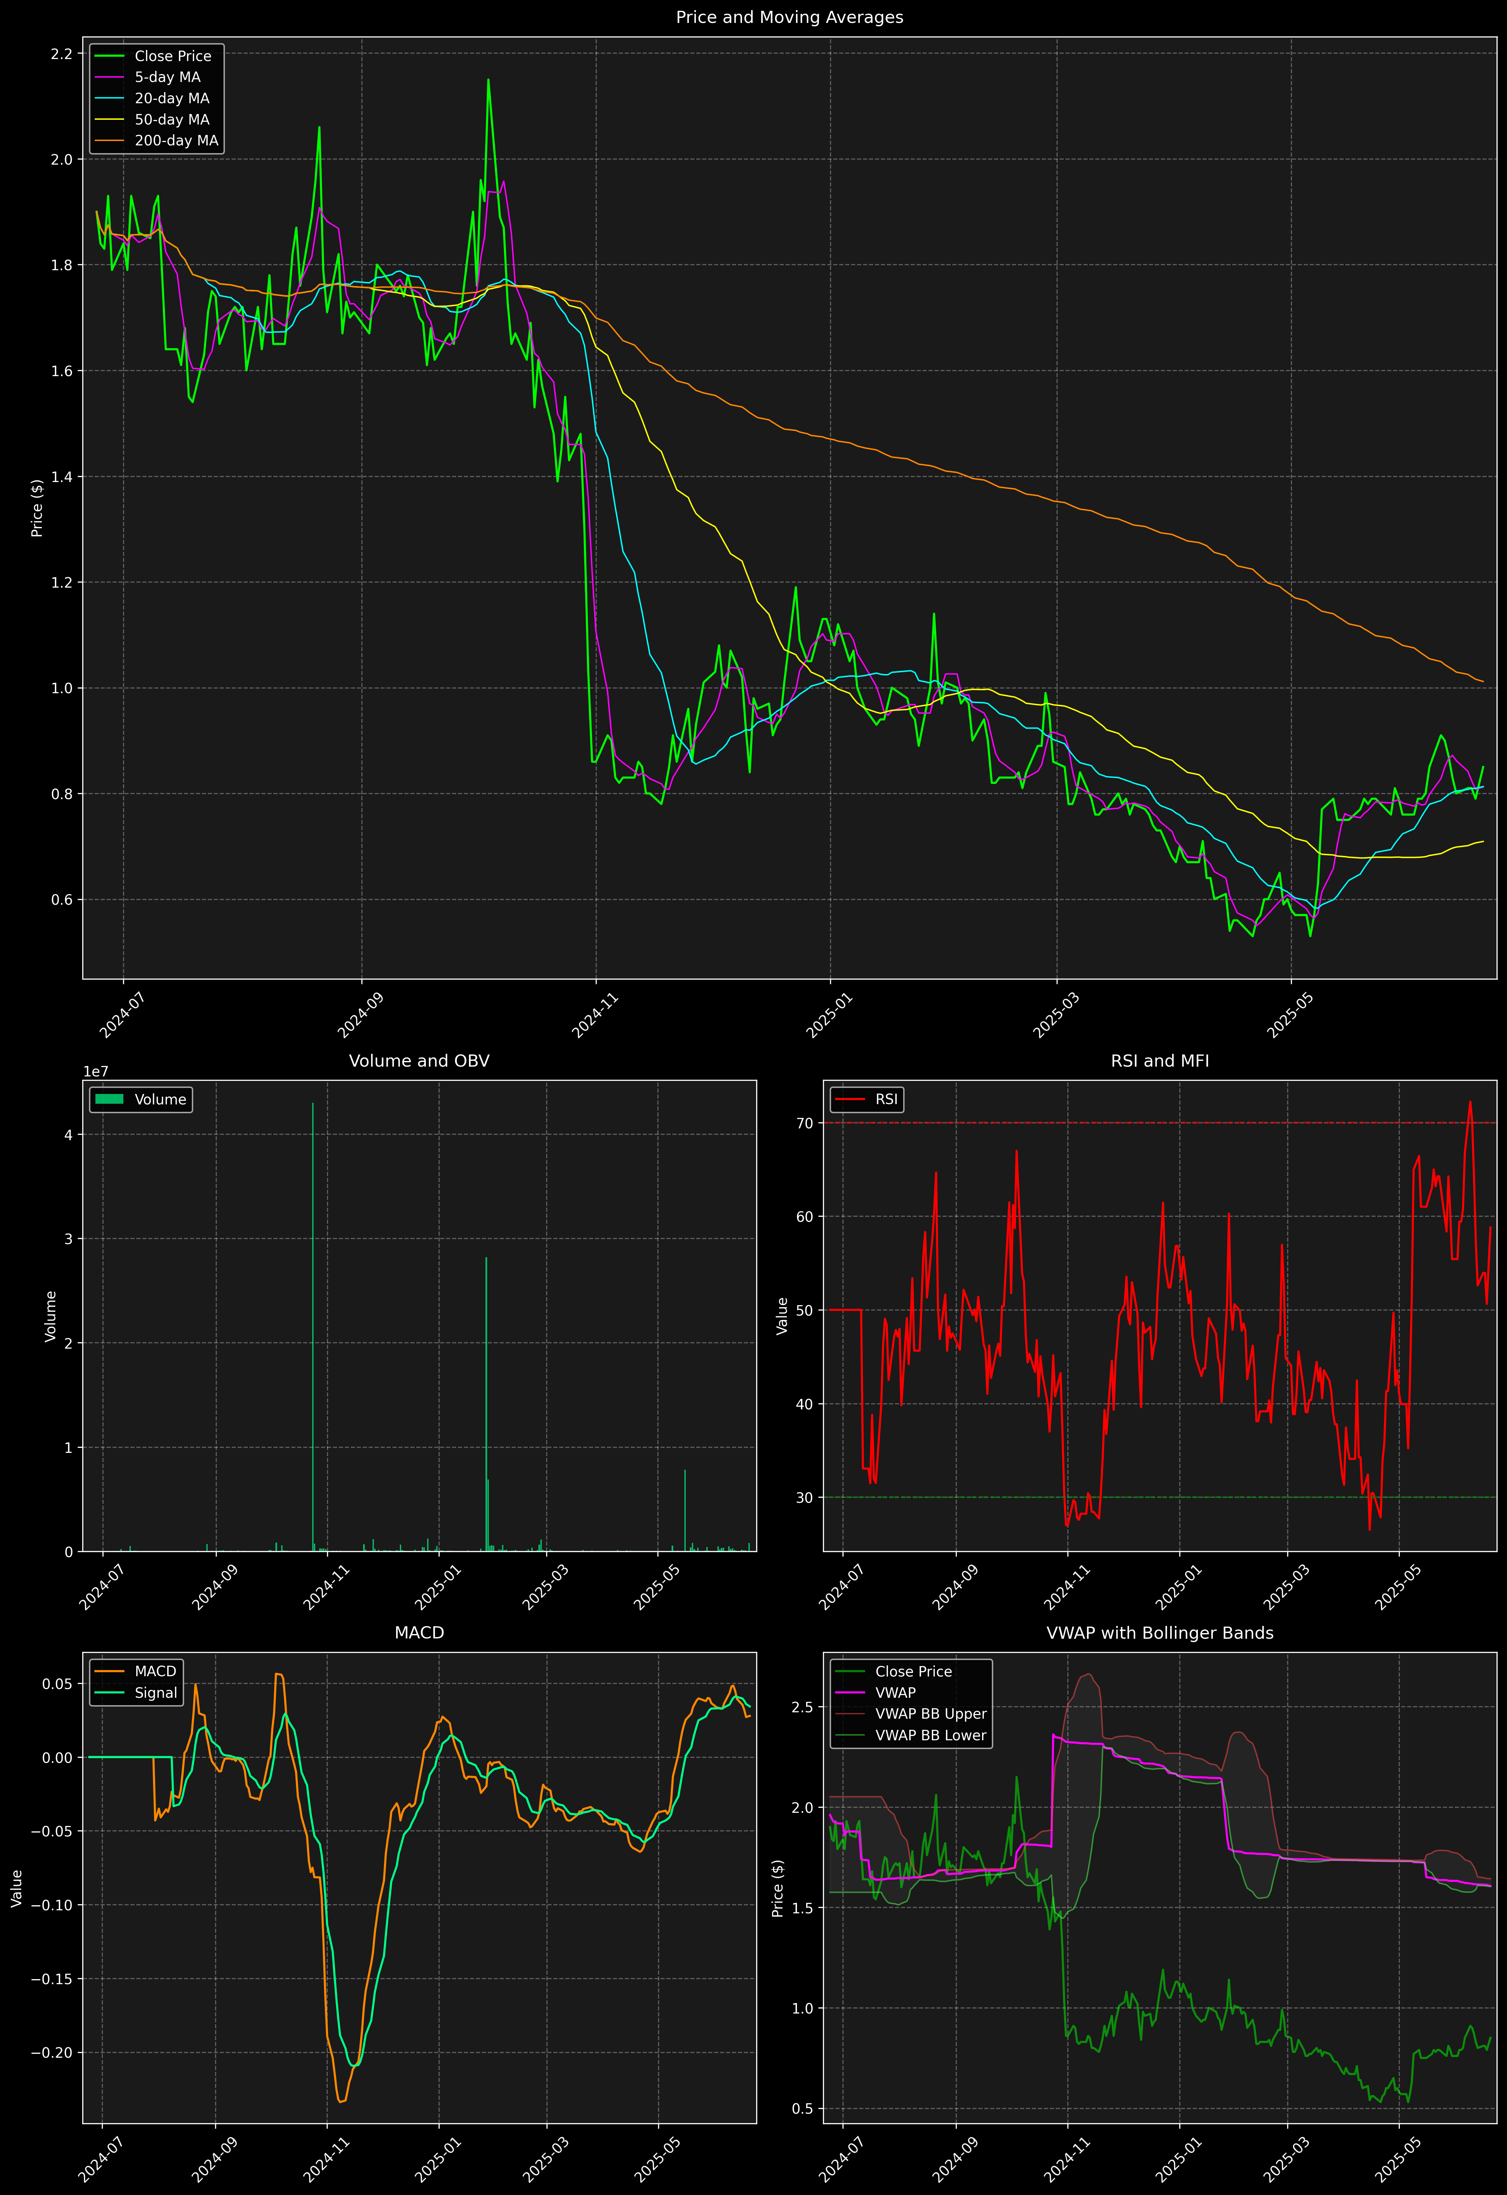Click the "MACD" chart title
This screenshot has width=1507, height=2195.
pos(419,1633)
